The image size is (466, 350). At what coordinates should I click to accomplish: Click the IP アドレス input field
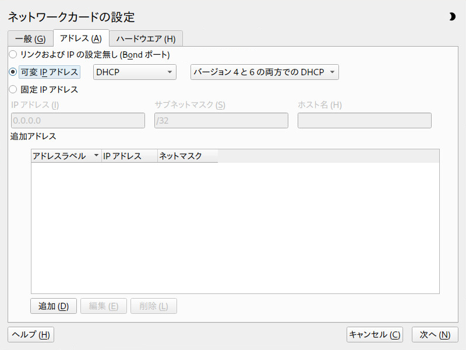coord(78,121)
